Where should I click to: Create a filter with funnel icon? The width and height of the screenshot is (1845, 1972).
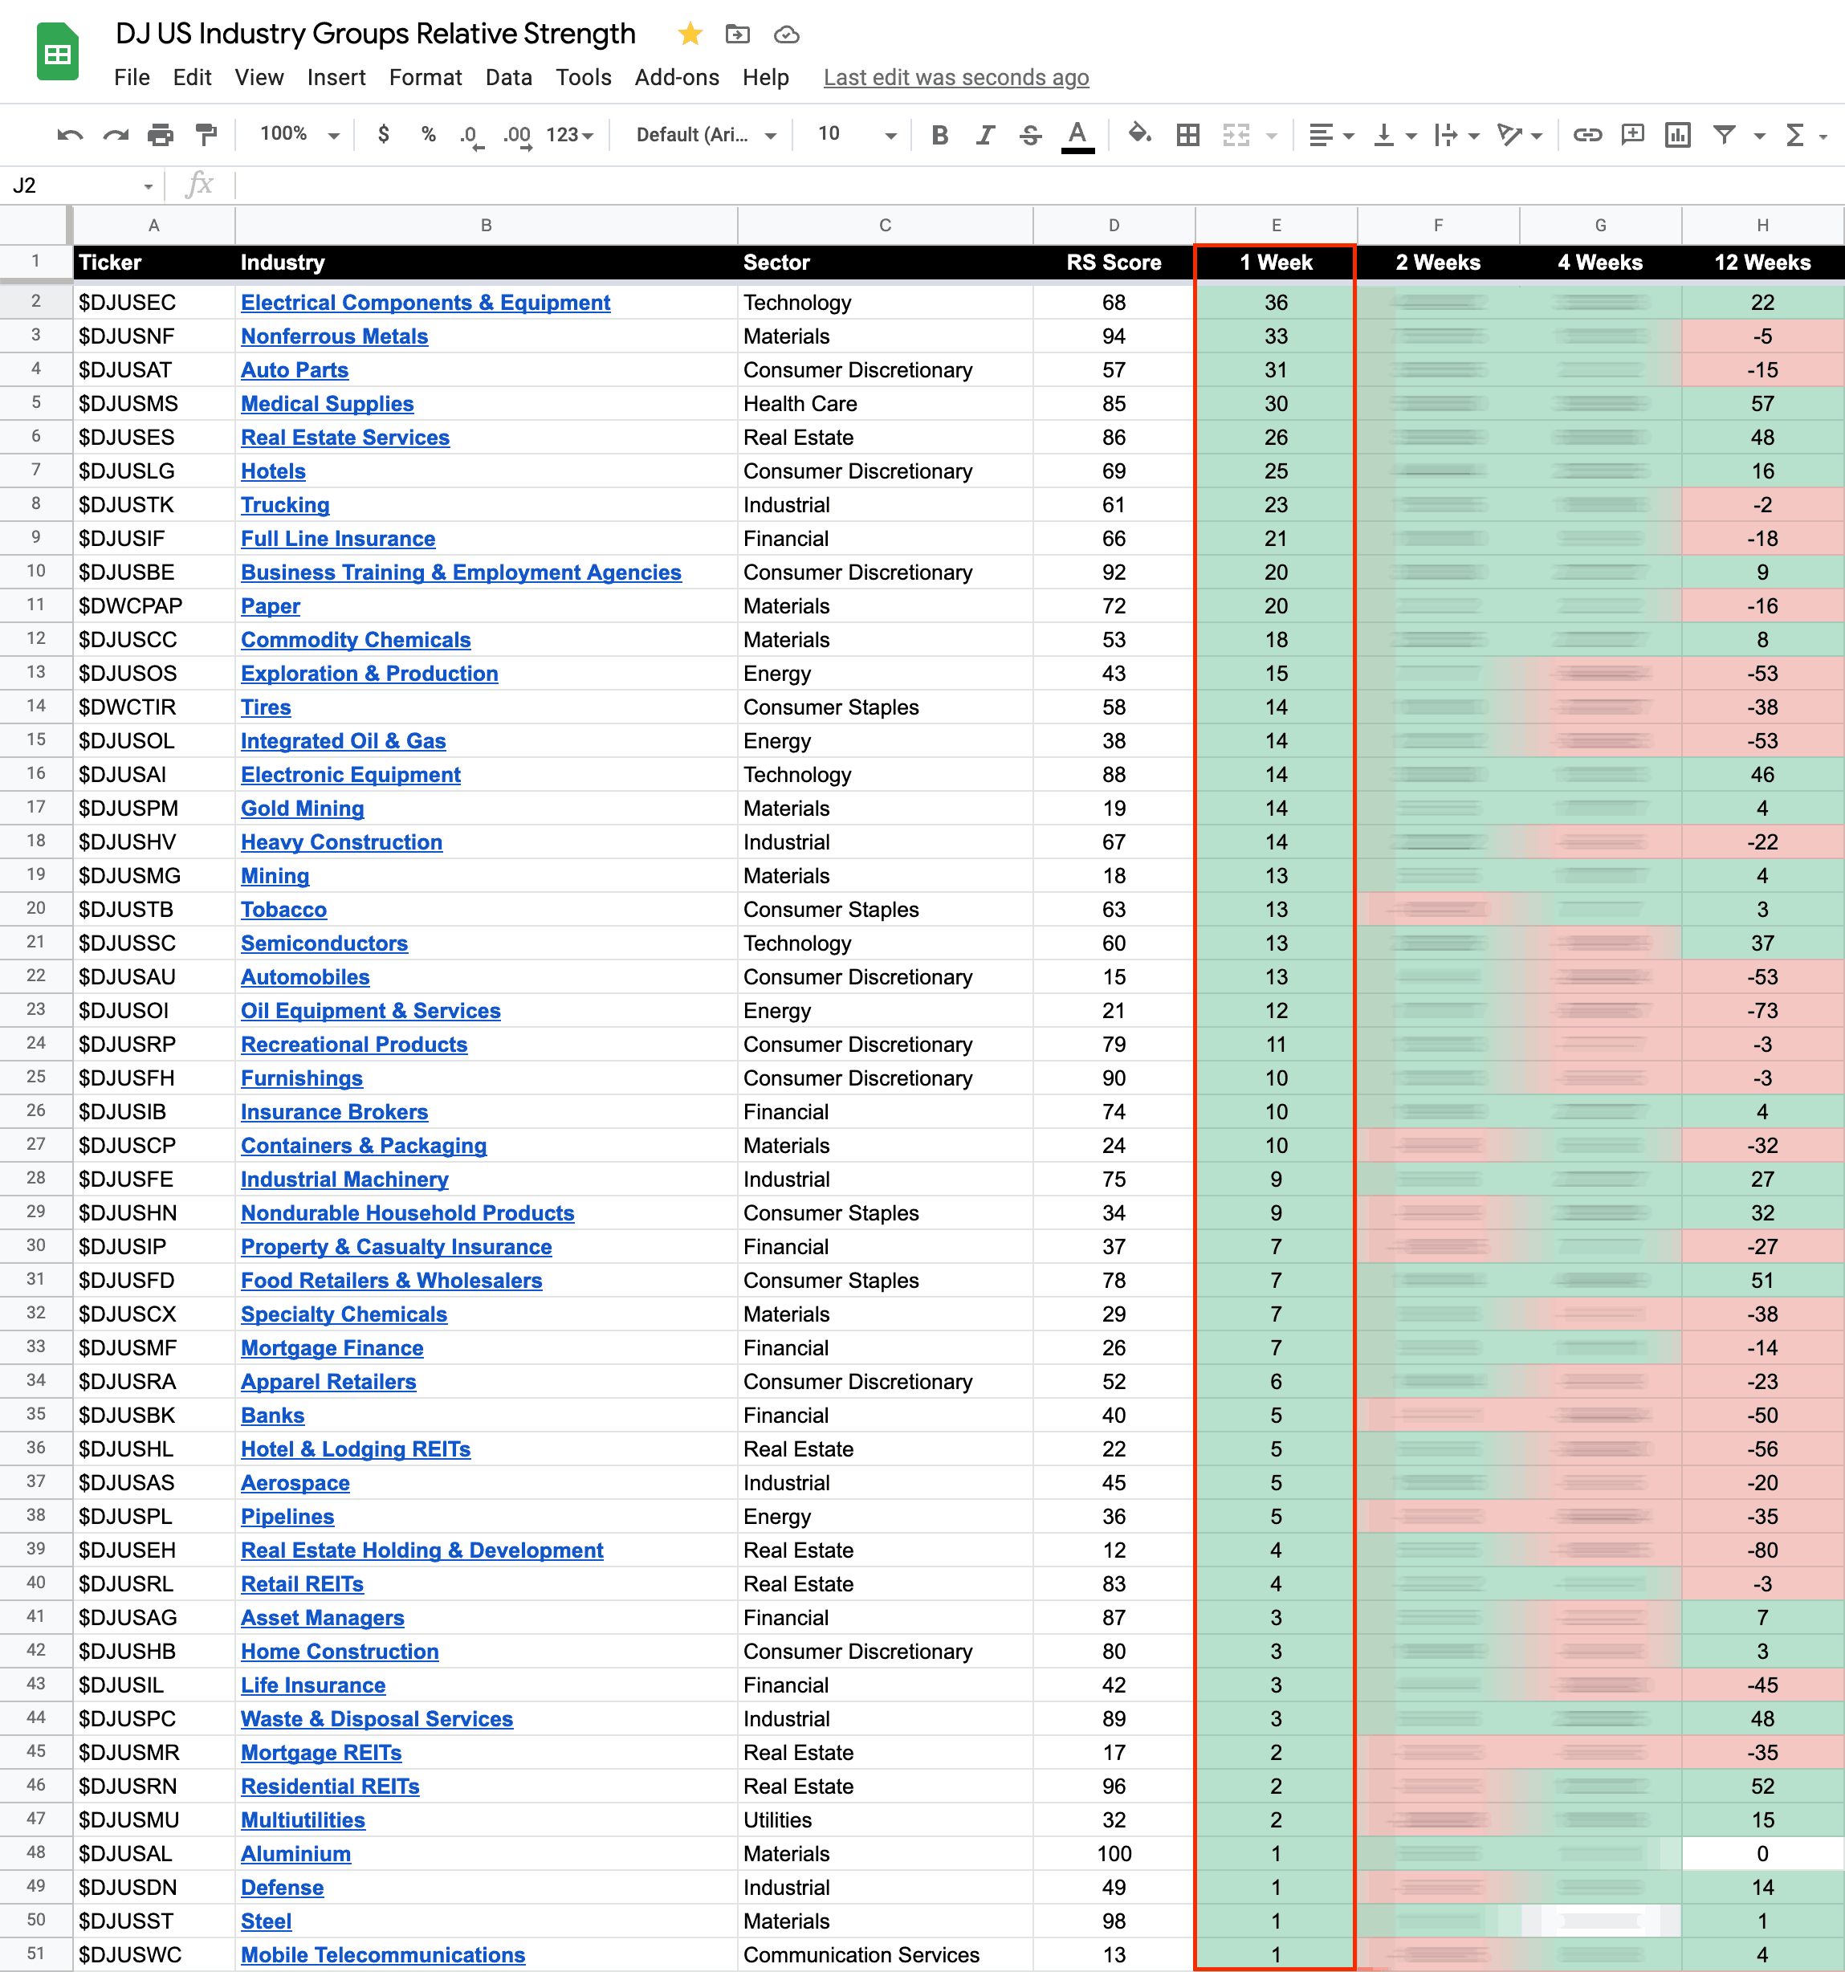1724,135
